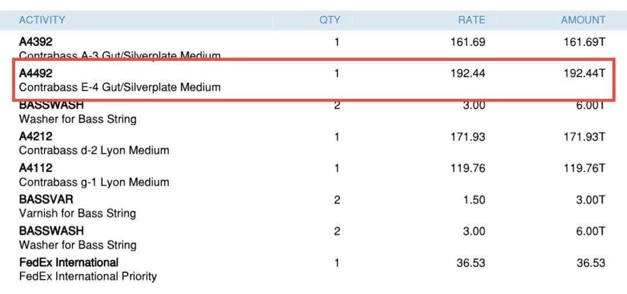Click Contrabass g-1 Lyon Medium description
This screenshot has height=294, width=627.
coord(94,182)
